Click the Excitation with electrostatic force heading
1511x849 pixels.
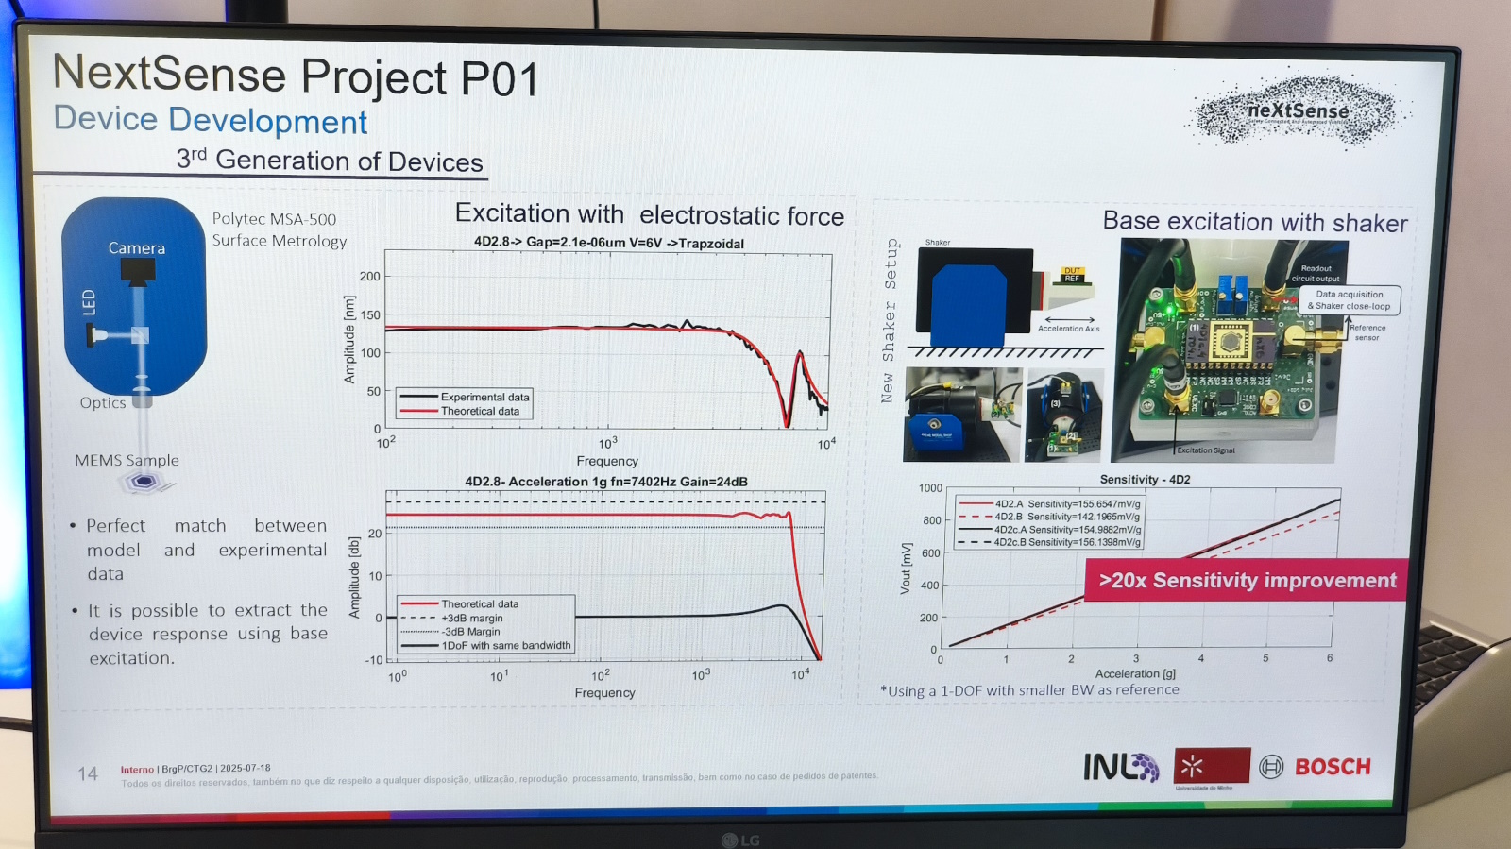[x=649, y=214]
